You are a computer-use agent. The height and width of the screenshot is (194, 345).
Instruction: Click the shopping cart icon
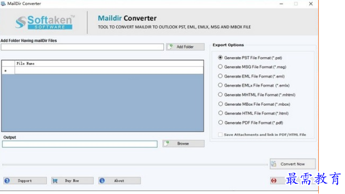[x=55, y=181]
